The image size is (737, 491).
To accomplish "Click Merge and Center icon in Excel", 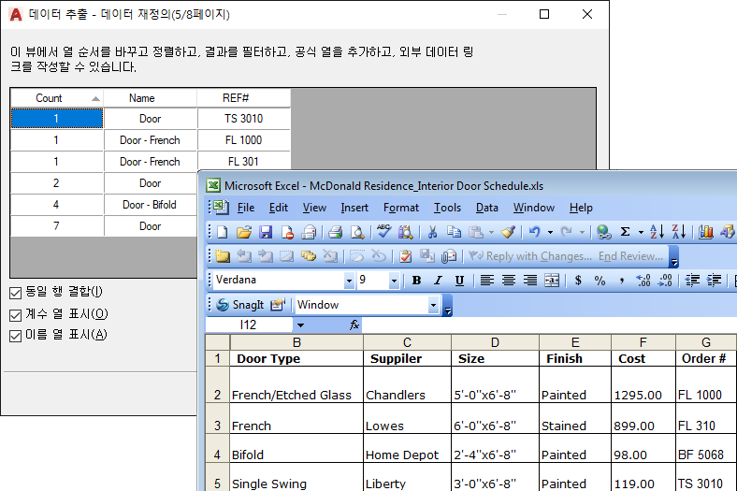I will tap(552, 281).
